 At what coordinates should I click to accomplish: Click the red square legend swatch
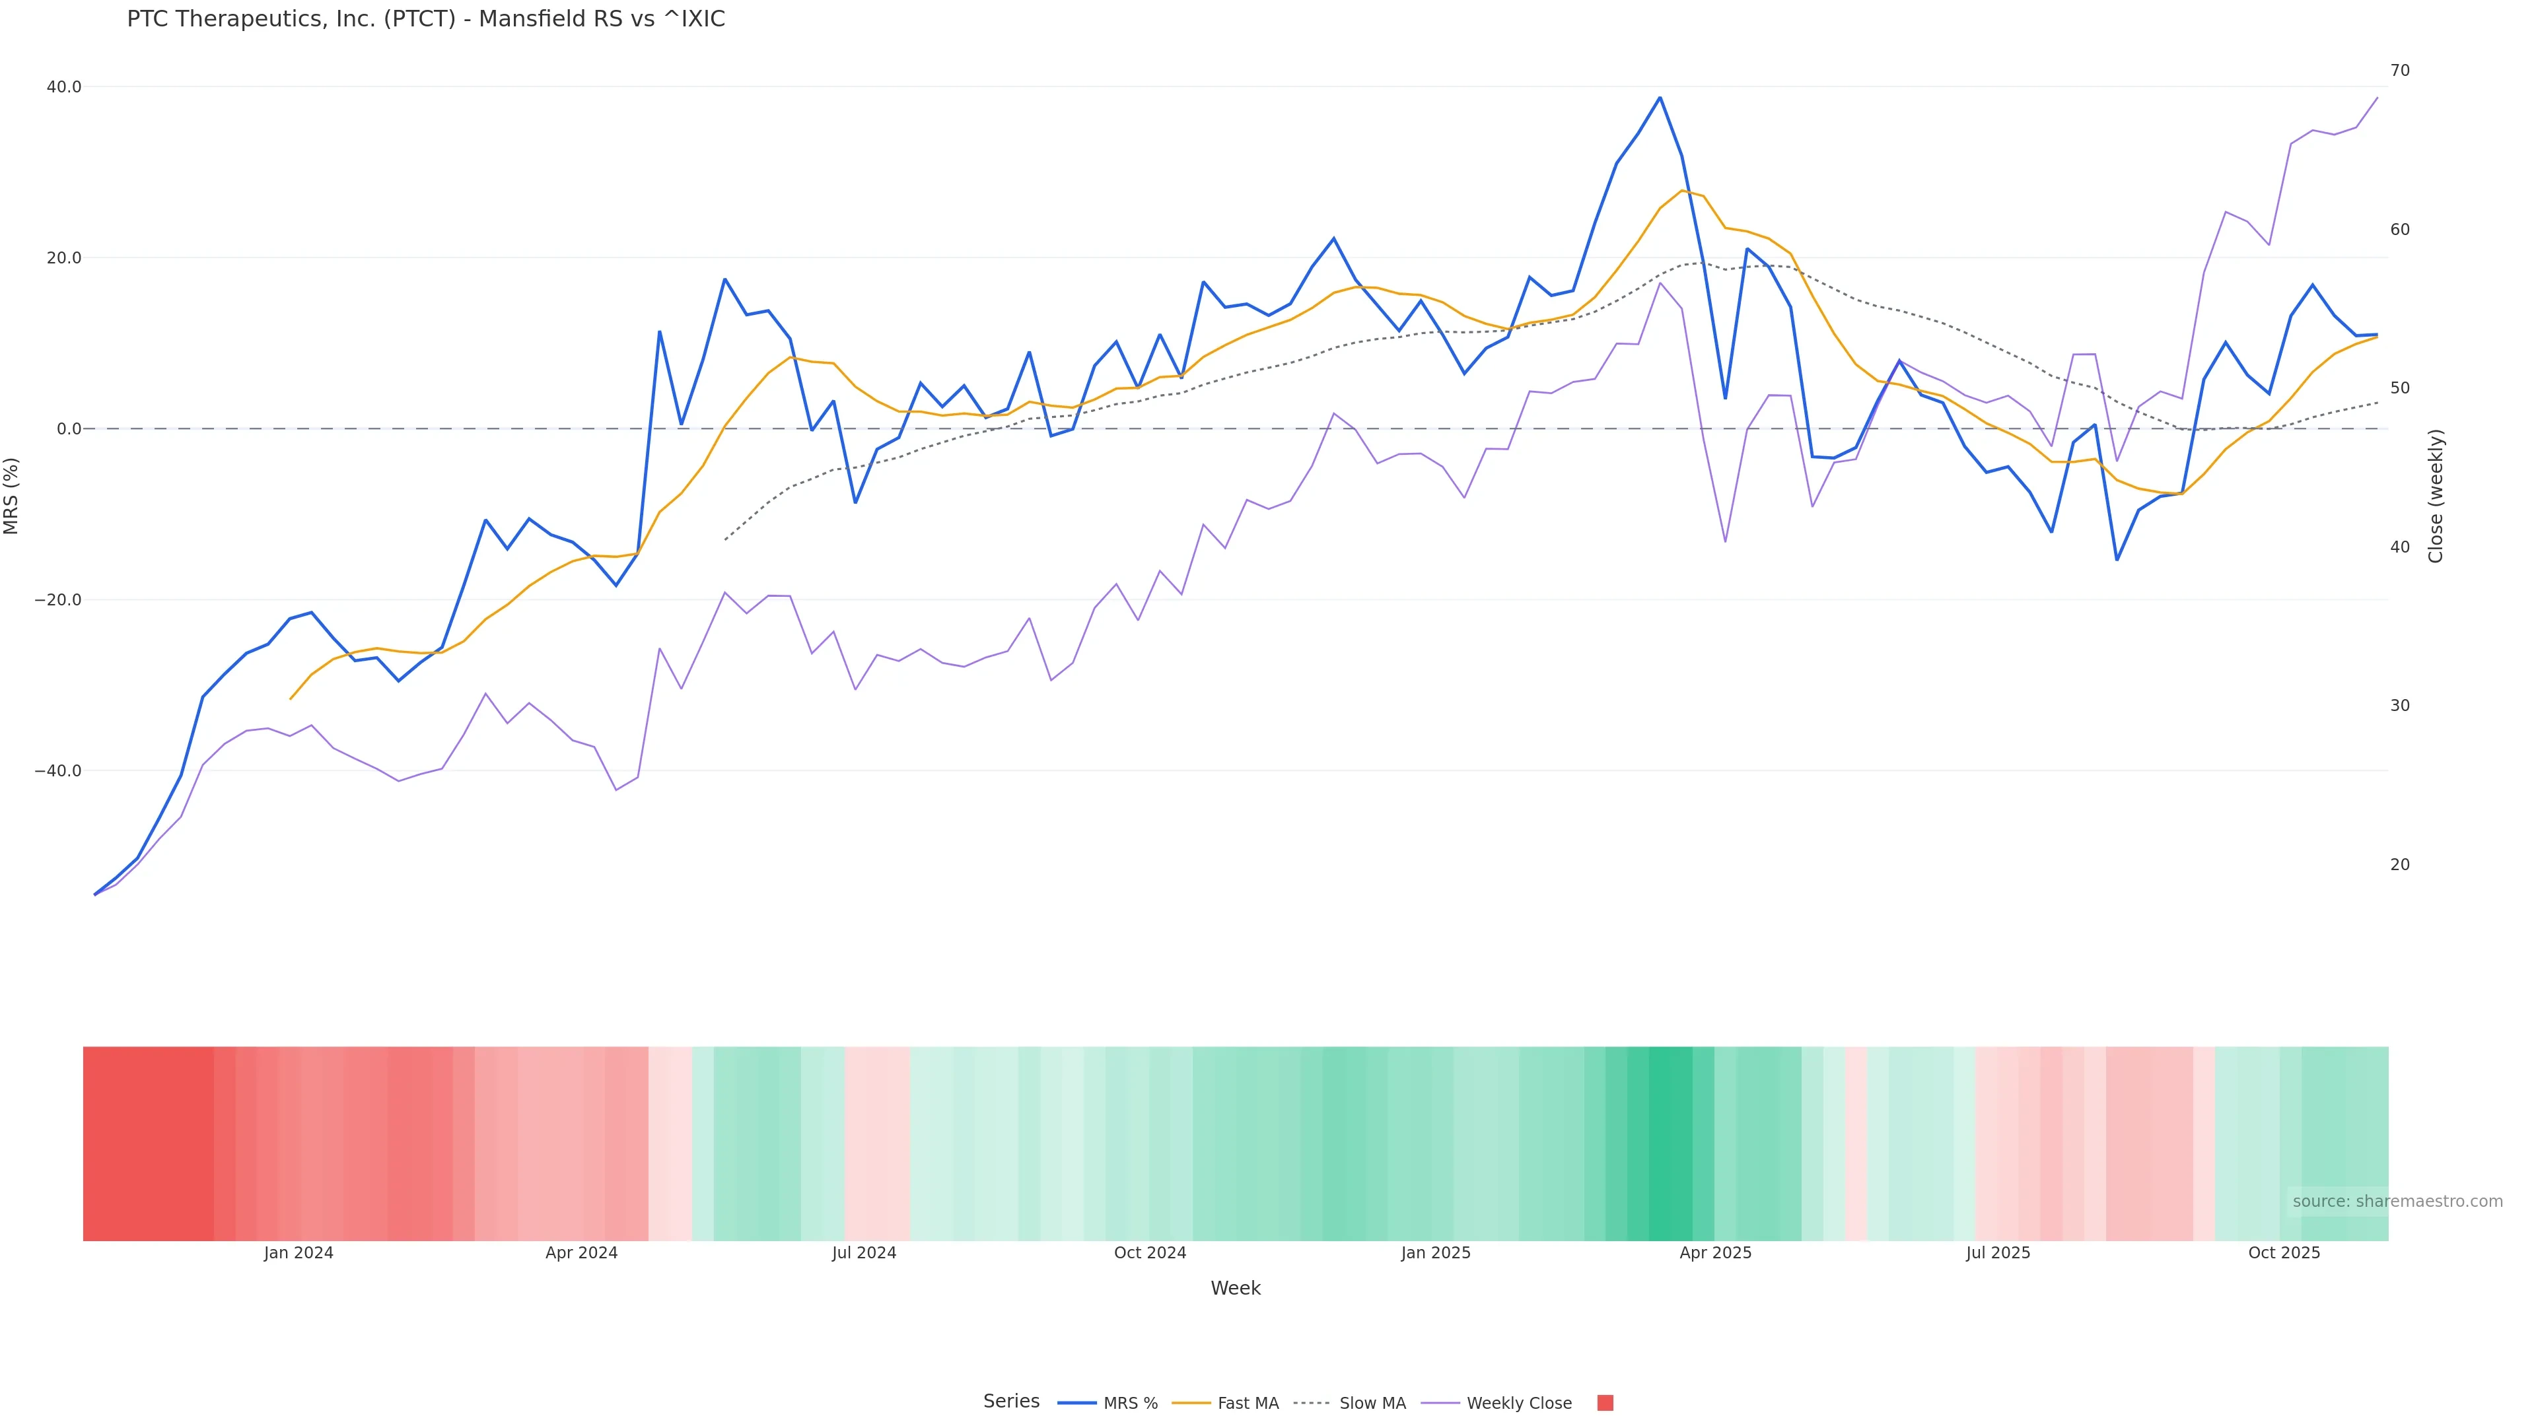1605,1404
